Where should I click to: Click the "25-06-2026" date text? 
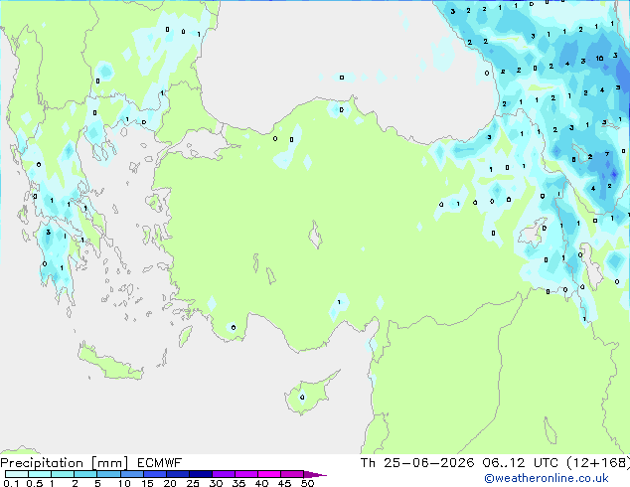(x=428, y=463)
